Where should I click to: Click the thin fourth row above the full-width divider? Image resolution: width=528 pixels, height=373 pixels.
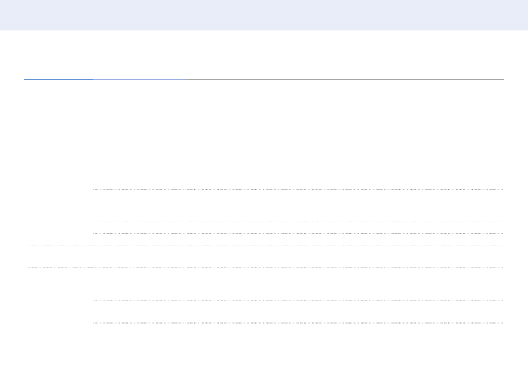click(x=299, y=239)
